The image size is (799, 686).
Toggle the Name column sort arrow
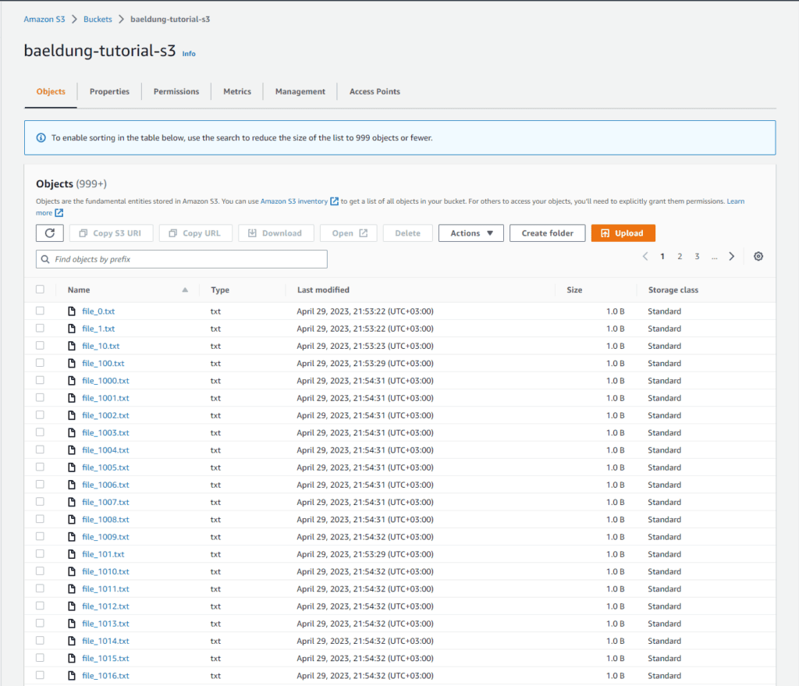(185, 290)
